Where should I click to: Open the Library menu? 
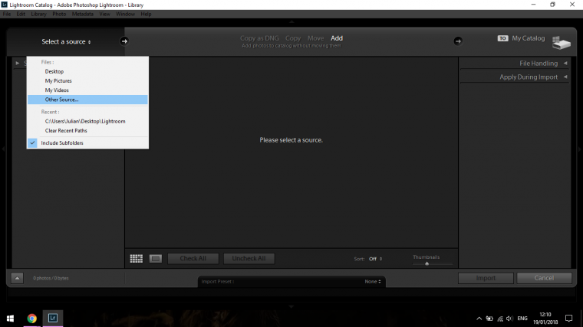tap(38, 14)
